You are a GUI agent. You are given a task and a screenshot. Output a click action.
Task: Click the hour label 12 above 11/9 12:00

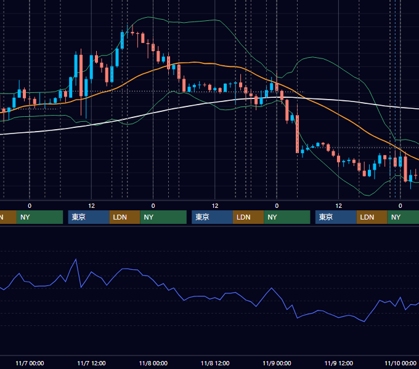(x=338, y=206)
